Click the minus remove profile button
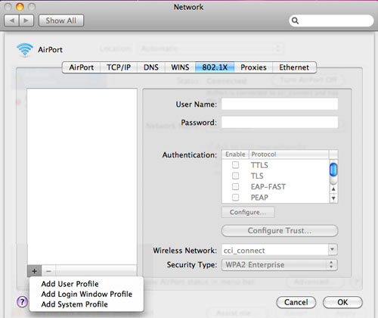The image size is (378, 318). [48, 271]
